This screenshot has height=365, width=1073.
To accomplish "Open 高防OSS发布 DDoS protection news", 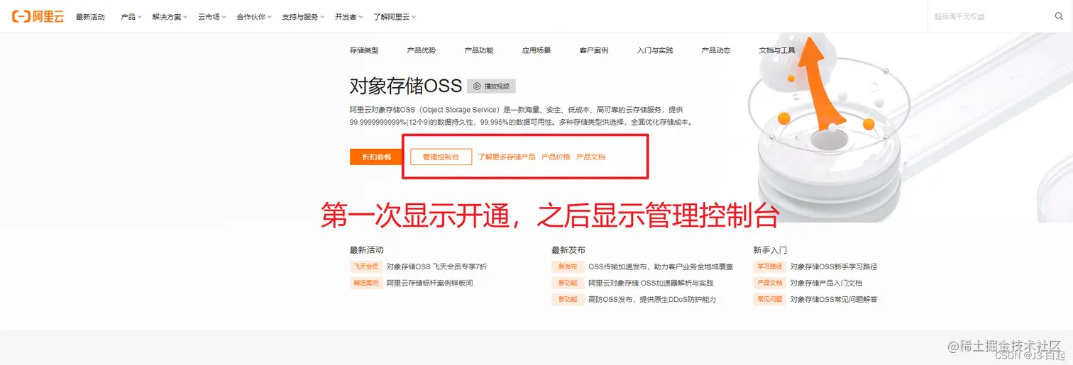I will click(652, 299).
